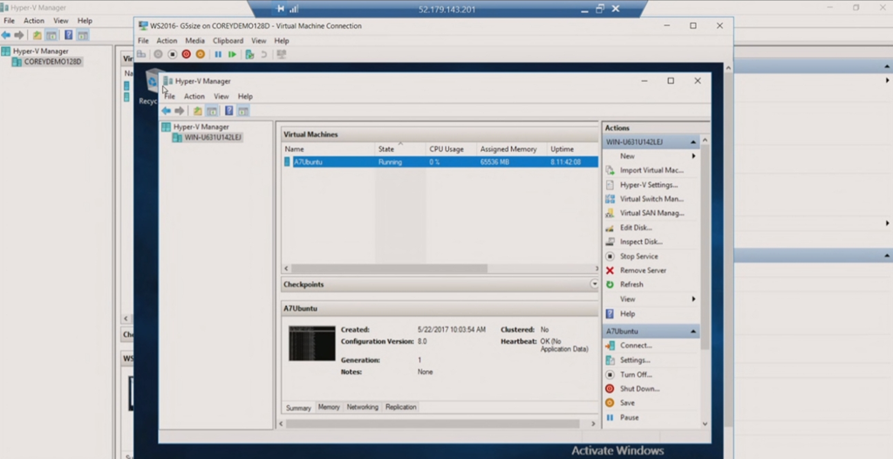
Task: Click Connect... under A7Ubuntu actions
Action: coord(636,346)
